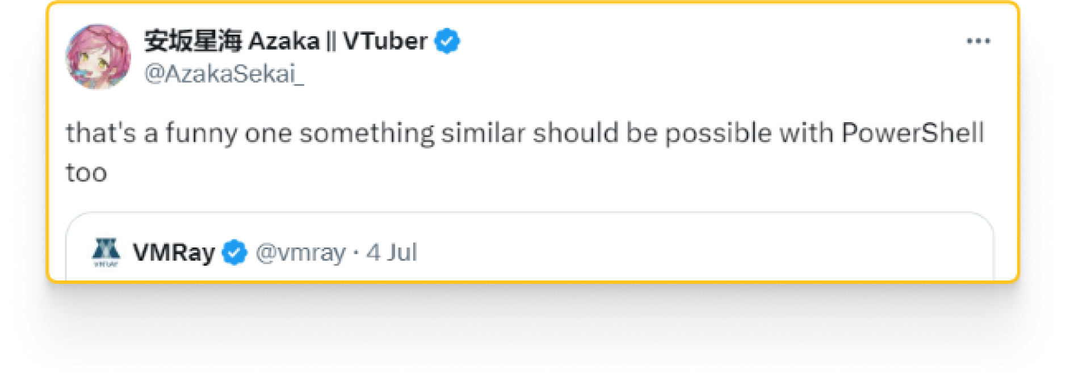Click the 安坂星海 characters in the name
Viewport: 1066px width, 386px height.
(193, 41)
